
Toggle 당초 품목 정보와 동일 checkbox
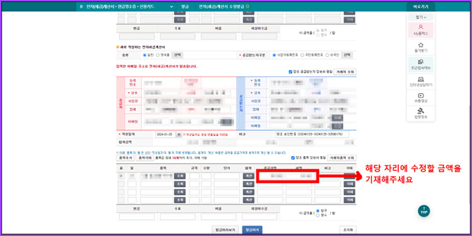pyautogui.click(x=293, y=158)
